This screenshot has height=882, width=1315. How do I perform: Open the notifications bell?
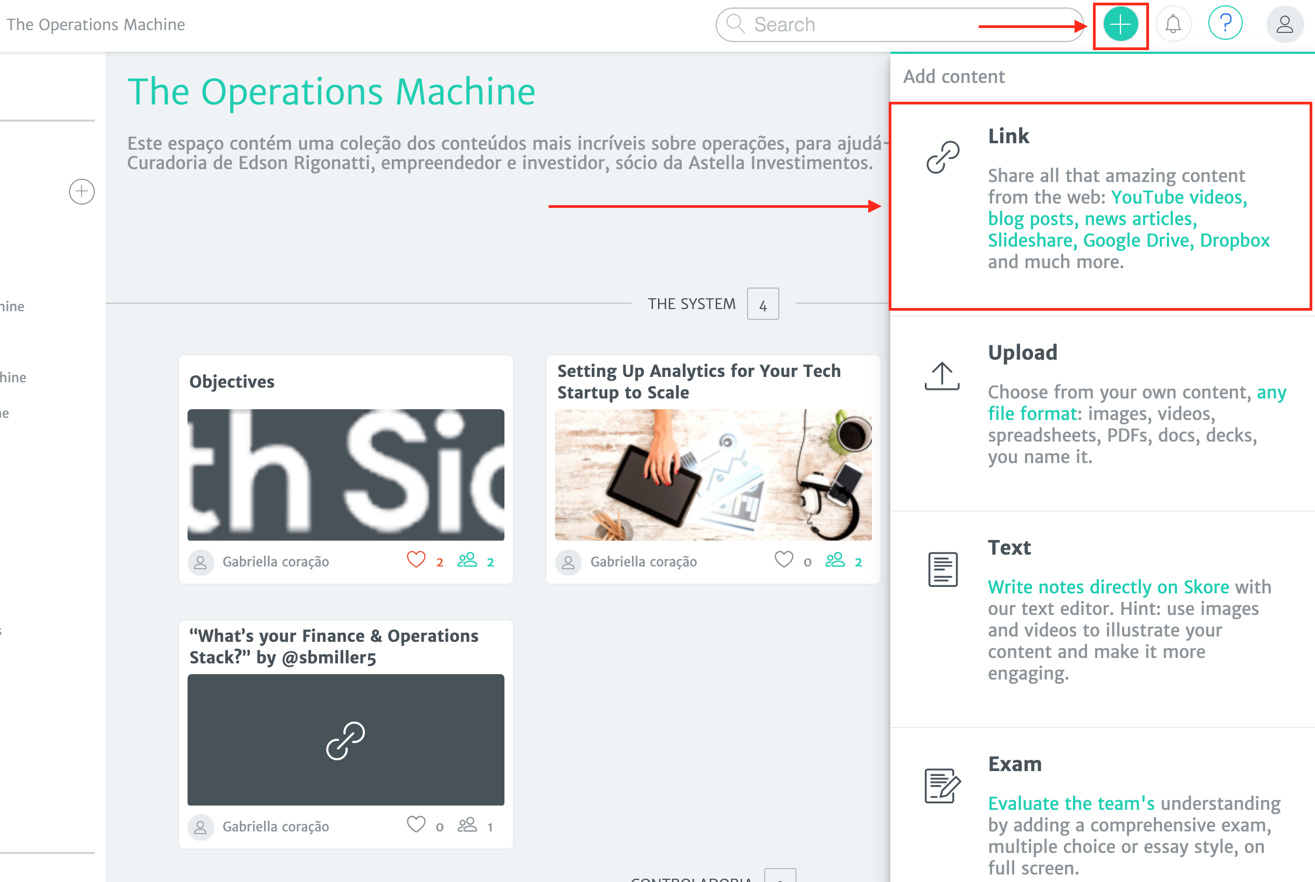pos(1173,25)
